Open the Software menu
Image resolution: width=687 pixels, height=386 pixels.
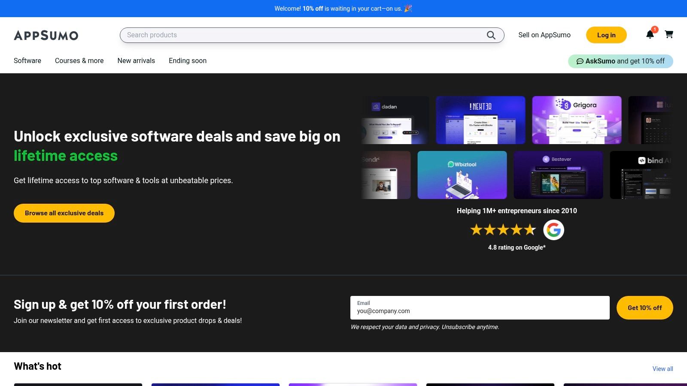27,60
